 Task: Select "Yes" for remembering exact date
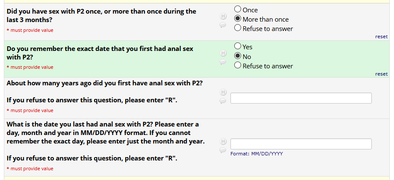[238, 47]
